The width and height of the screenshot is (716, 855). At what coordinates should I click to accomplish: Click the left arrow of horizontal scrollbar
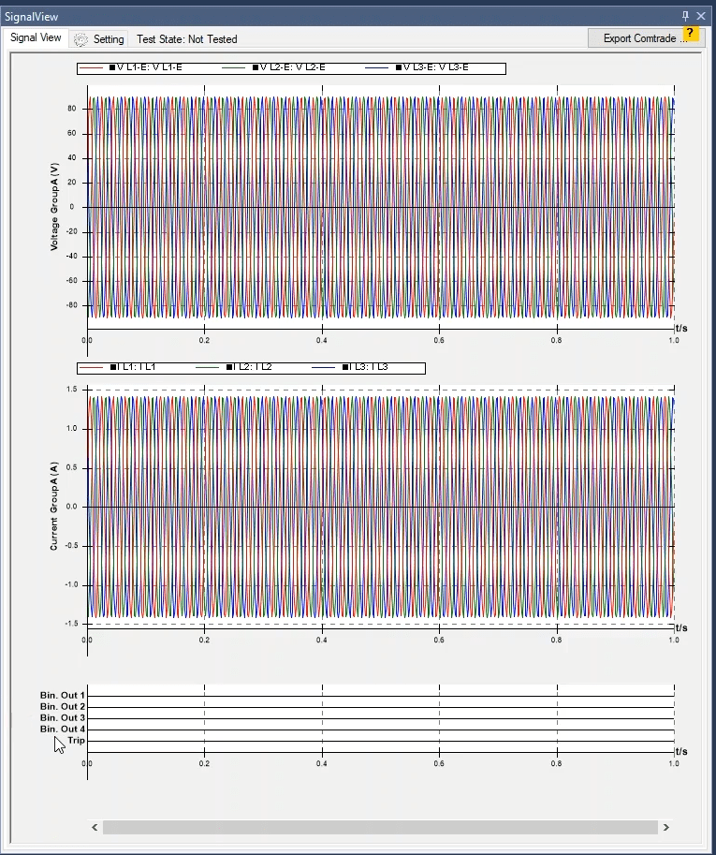coord(95,828)
